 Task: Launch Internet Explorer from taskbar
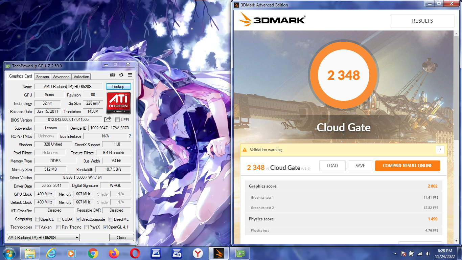[51, 253]
